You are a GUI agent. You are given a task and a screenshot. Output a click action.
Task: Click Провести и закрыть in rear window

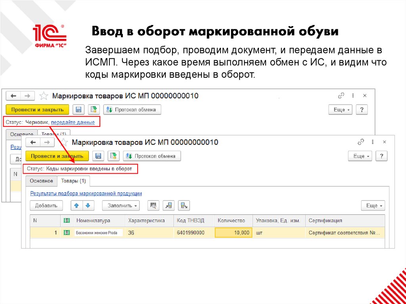coord(37,109)
